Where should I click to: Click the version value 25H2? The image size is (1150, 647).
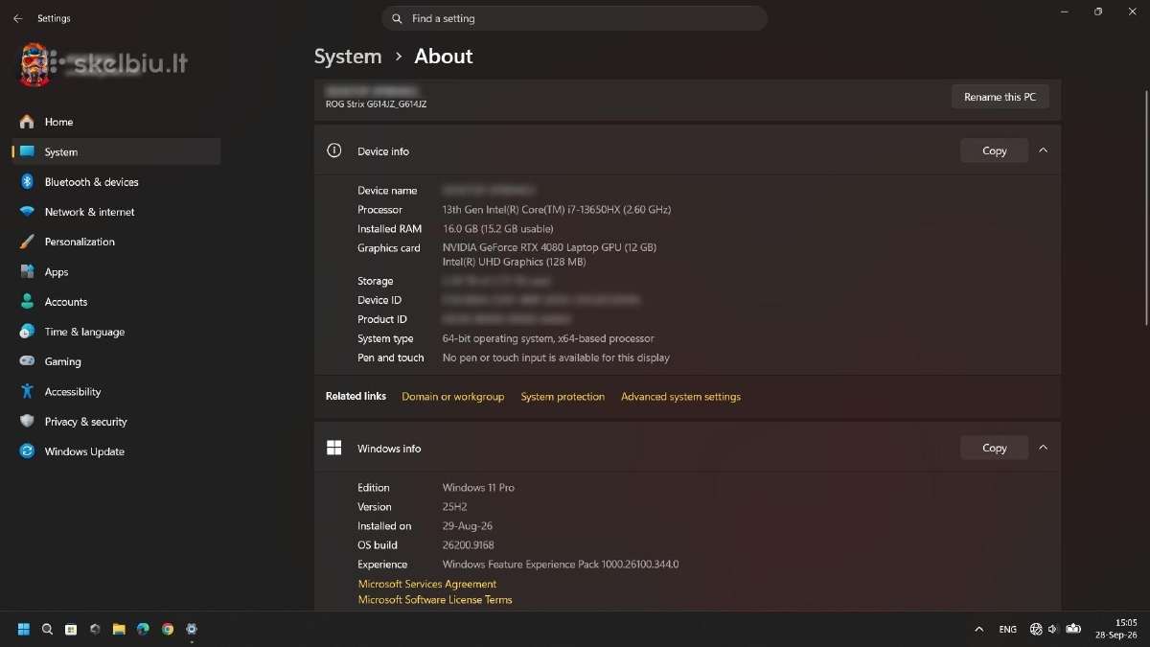click(456, 507)
